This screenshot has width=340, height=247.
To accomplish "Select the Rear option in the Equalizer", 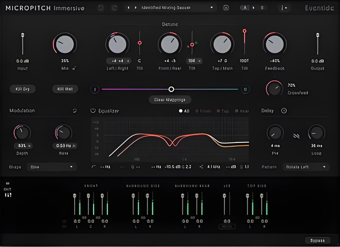I will coord(242,111).
